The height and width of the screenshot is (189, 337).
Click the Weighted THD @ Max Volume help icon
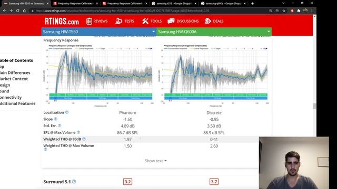[x=45, y=149]
